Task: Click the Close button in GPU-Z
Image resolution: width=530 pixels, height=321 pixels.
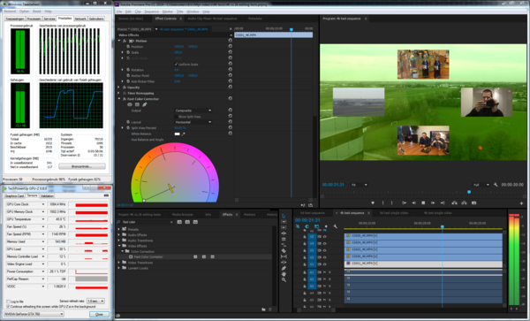Action: pos(99,314)
